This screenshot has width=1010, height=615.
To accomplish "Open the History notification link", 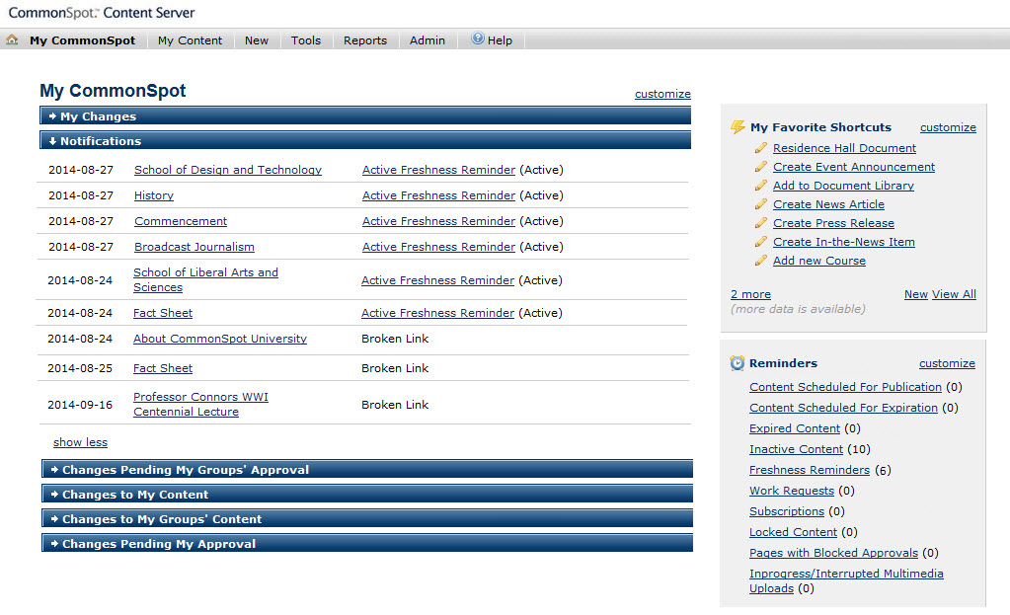I will point(154,195).
